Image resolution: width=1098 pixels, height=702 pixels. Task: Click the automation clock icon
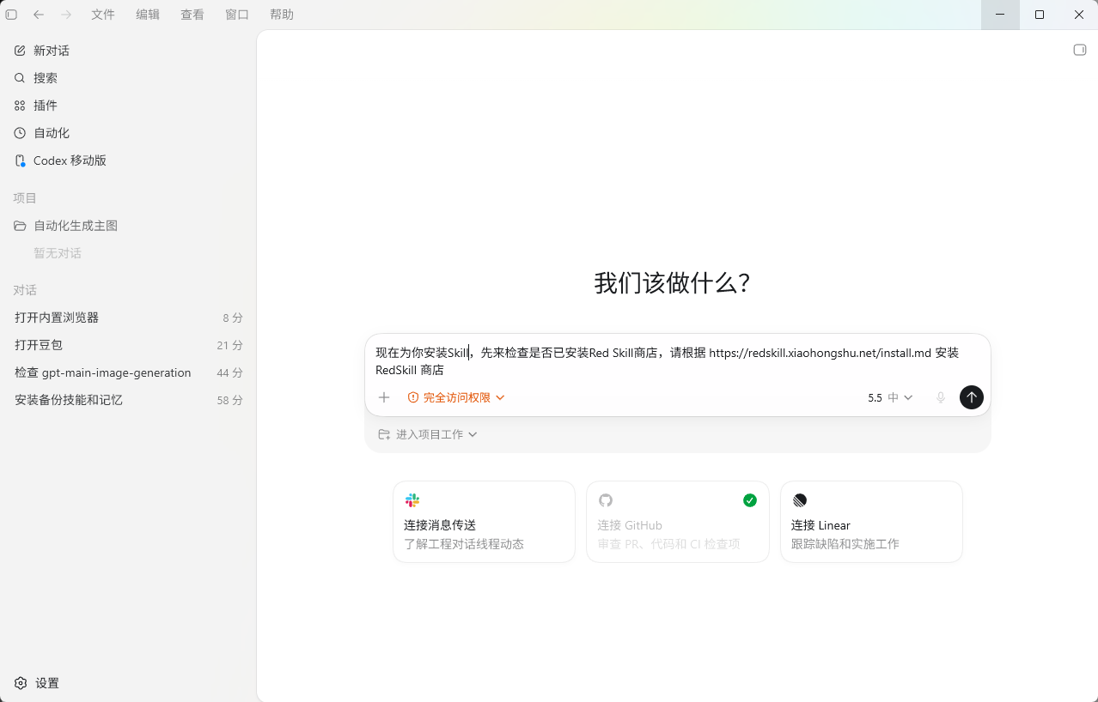(x=20, y=133)
